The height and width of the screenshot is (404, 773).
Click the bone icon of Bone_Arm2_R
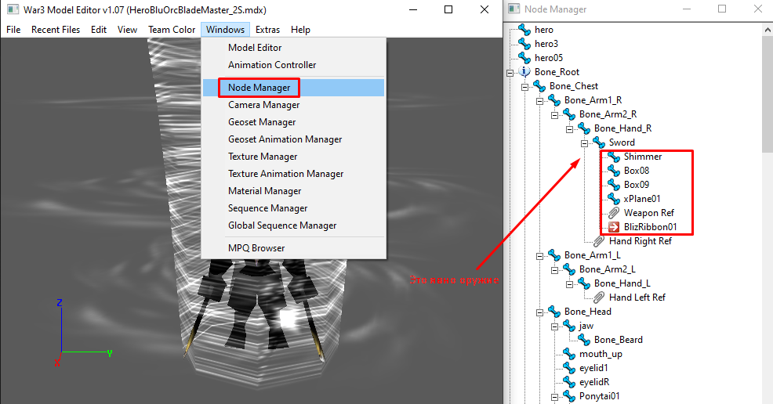click(x=569, y=114)
